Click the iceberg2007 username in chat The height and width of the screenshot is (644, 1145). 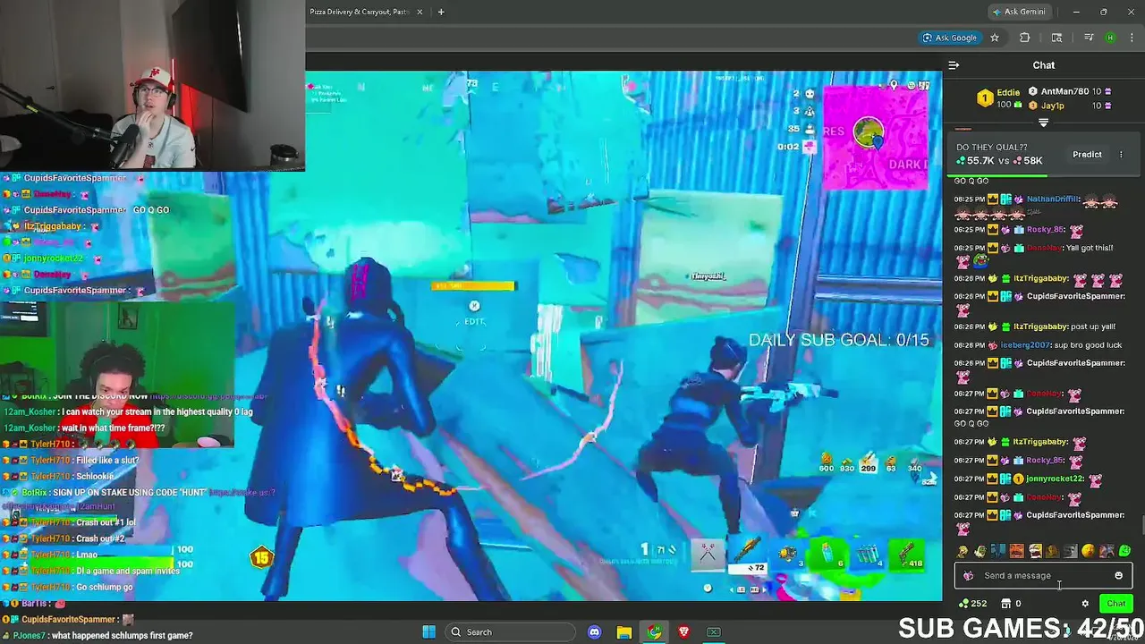1027,345
